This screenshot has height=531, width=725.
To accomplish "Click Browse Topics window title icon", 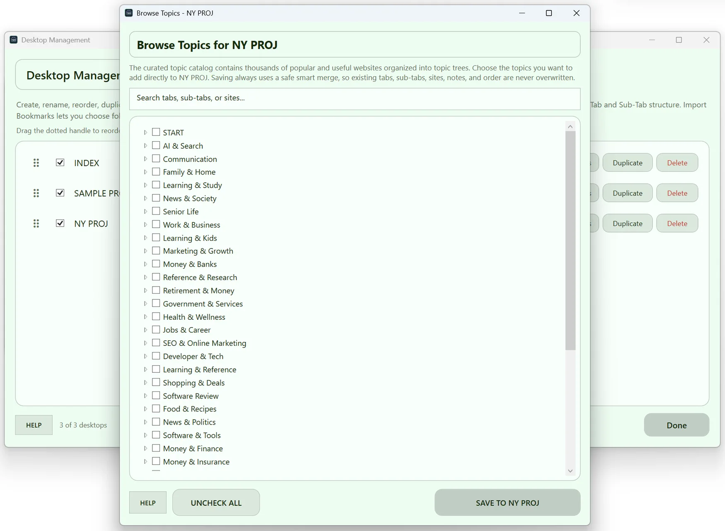I will [x=129, y=13].
